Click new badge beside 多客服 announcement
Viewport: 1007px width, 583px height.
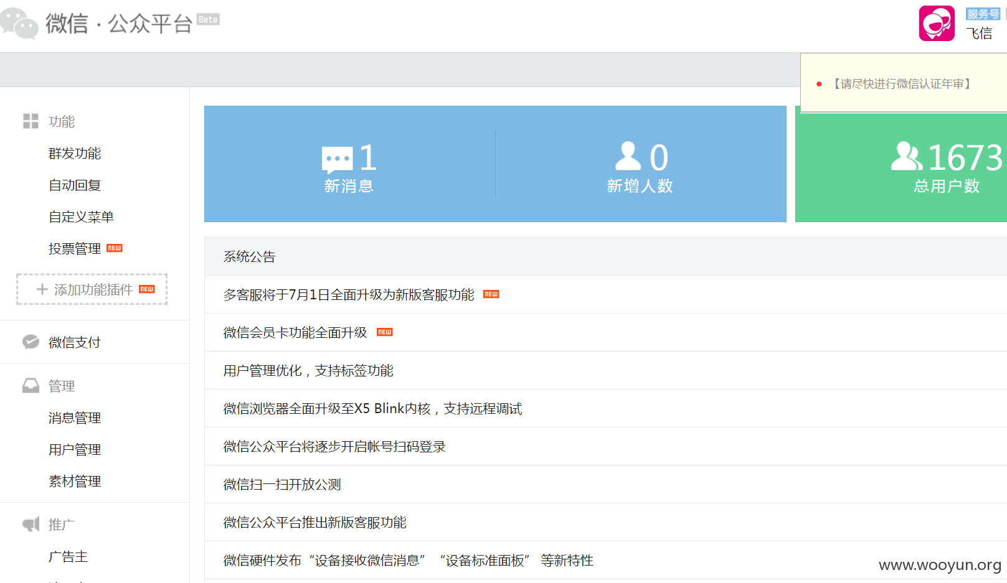tap(491, 294)
